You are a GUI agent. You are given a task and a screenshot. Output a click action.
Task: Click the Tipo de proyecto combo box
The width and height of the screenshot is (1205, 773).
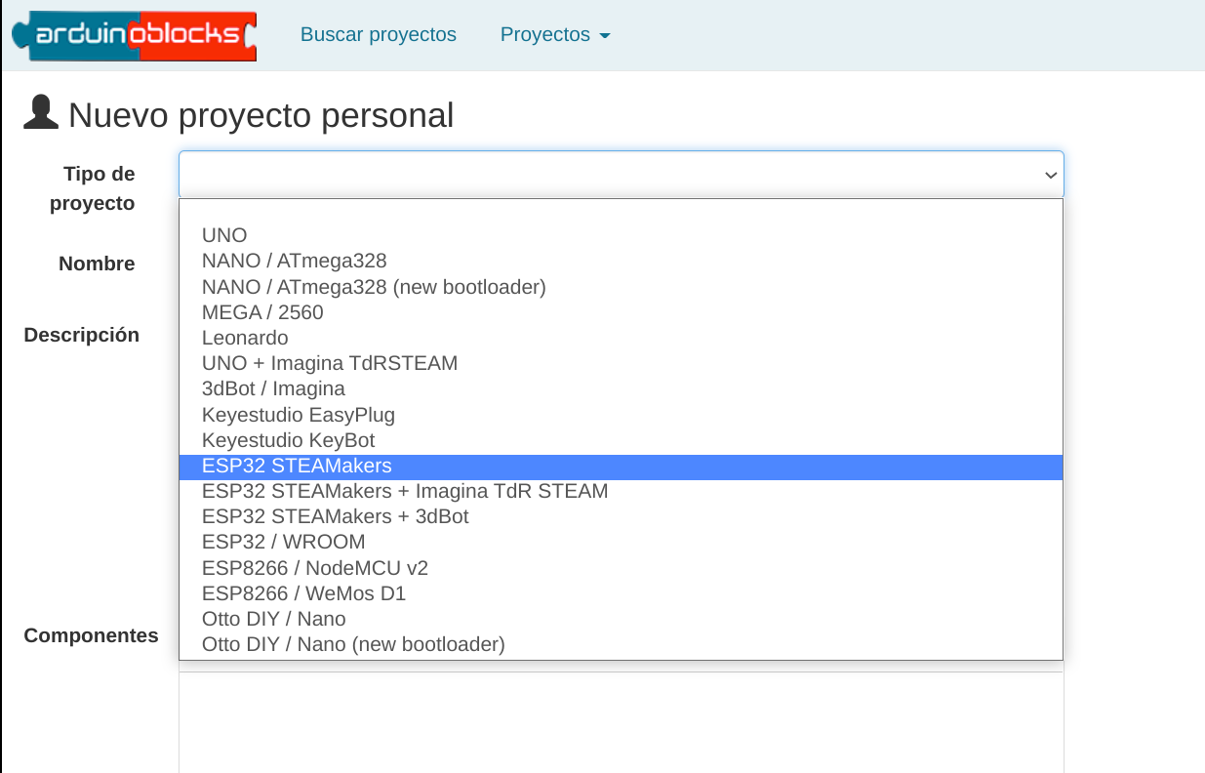(621, 175)
